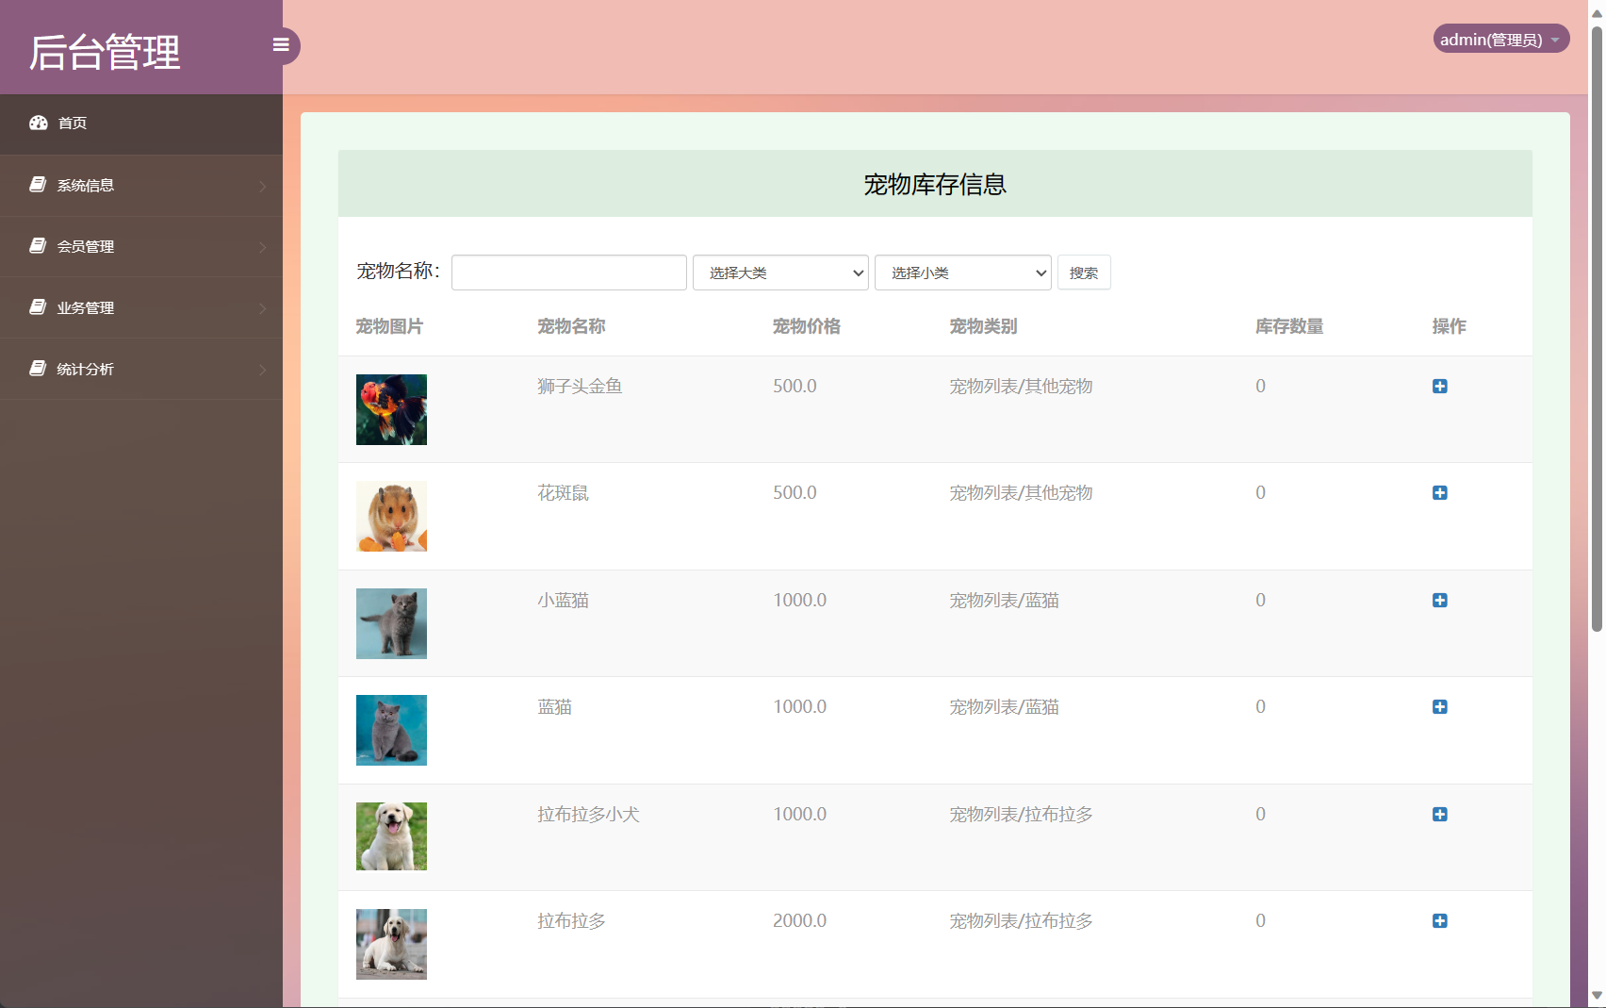Screen dimensions: 1606x1008
Task: Click the pet name 拉布拉多小犬
Action: (588, 815)
